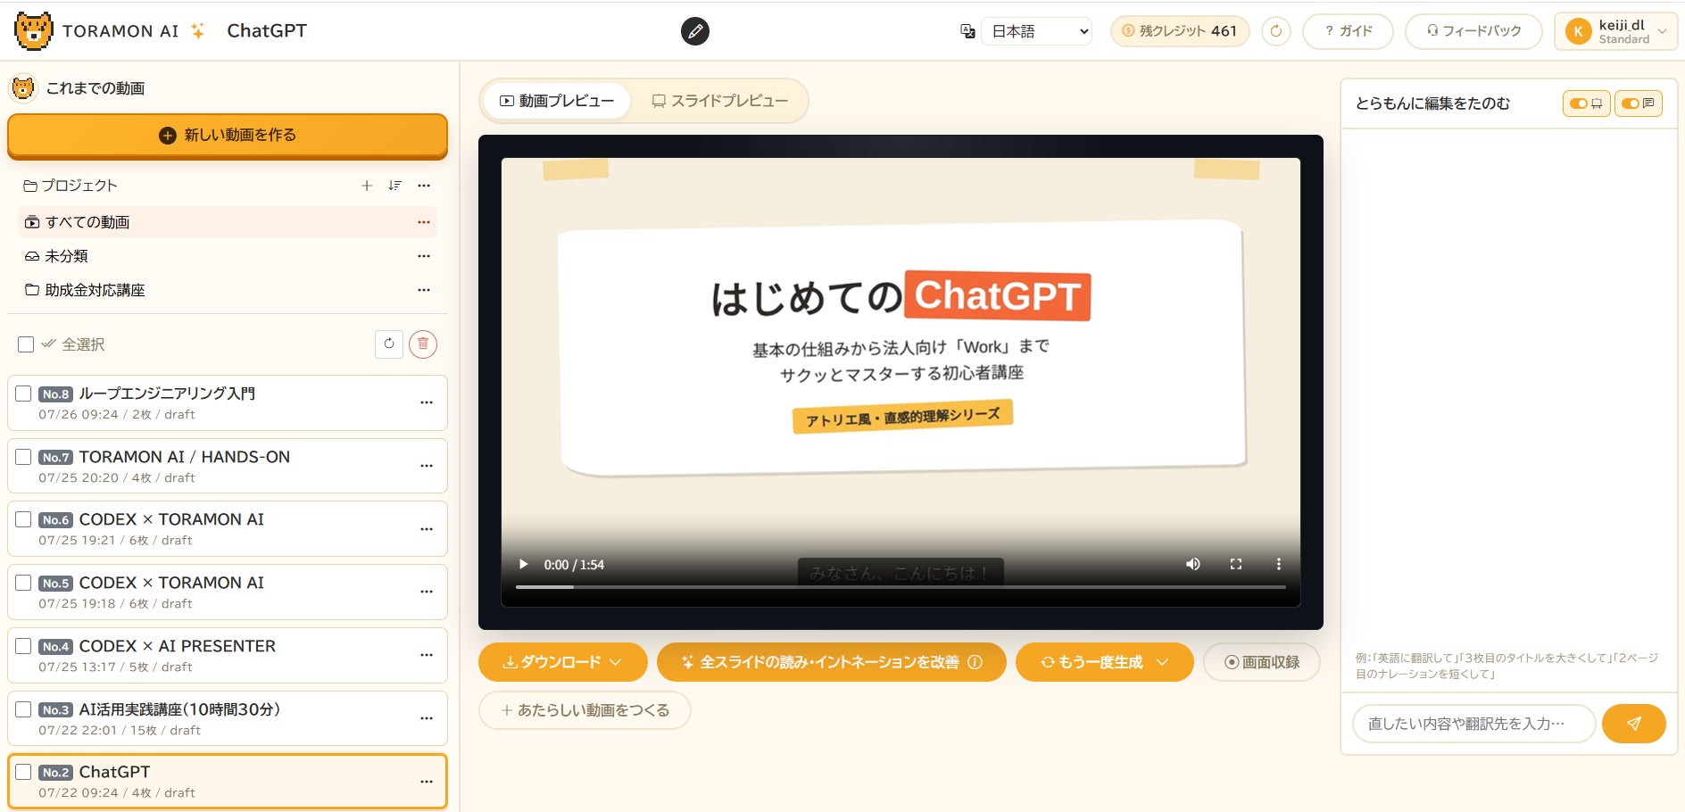Open the AI活用実践講座(10時間30分) video title
Screen dimensions: 1685x812
pyautogui.click(x=179, y=709)
